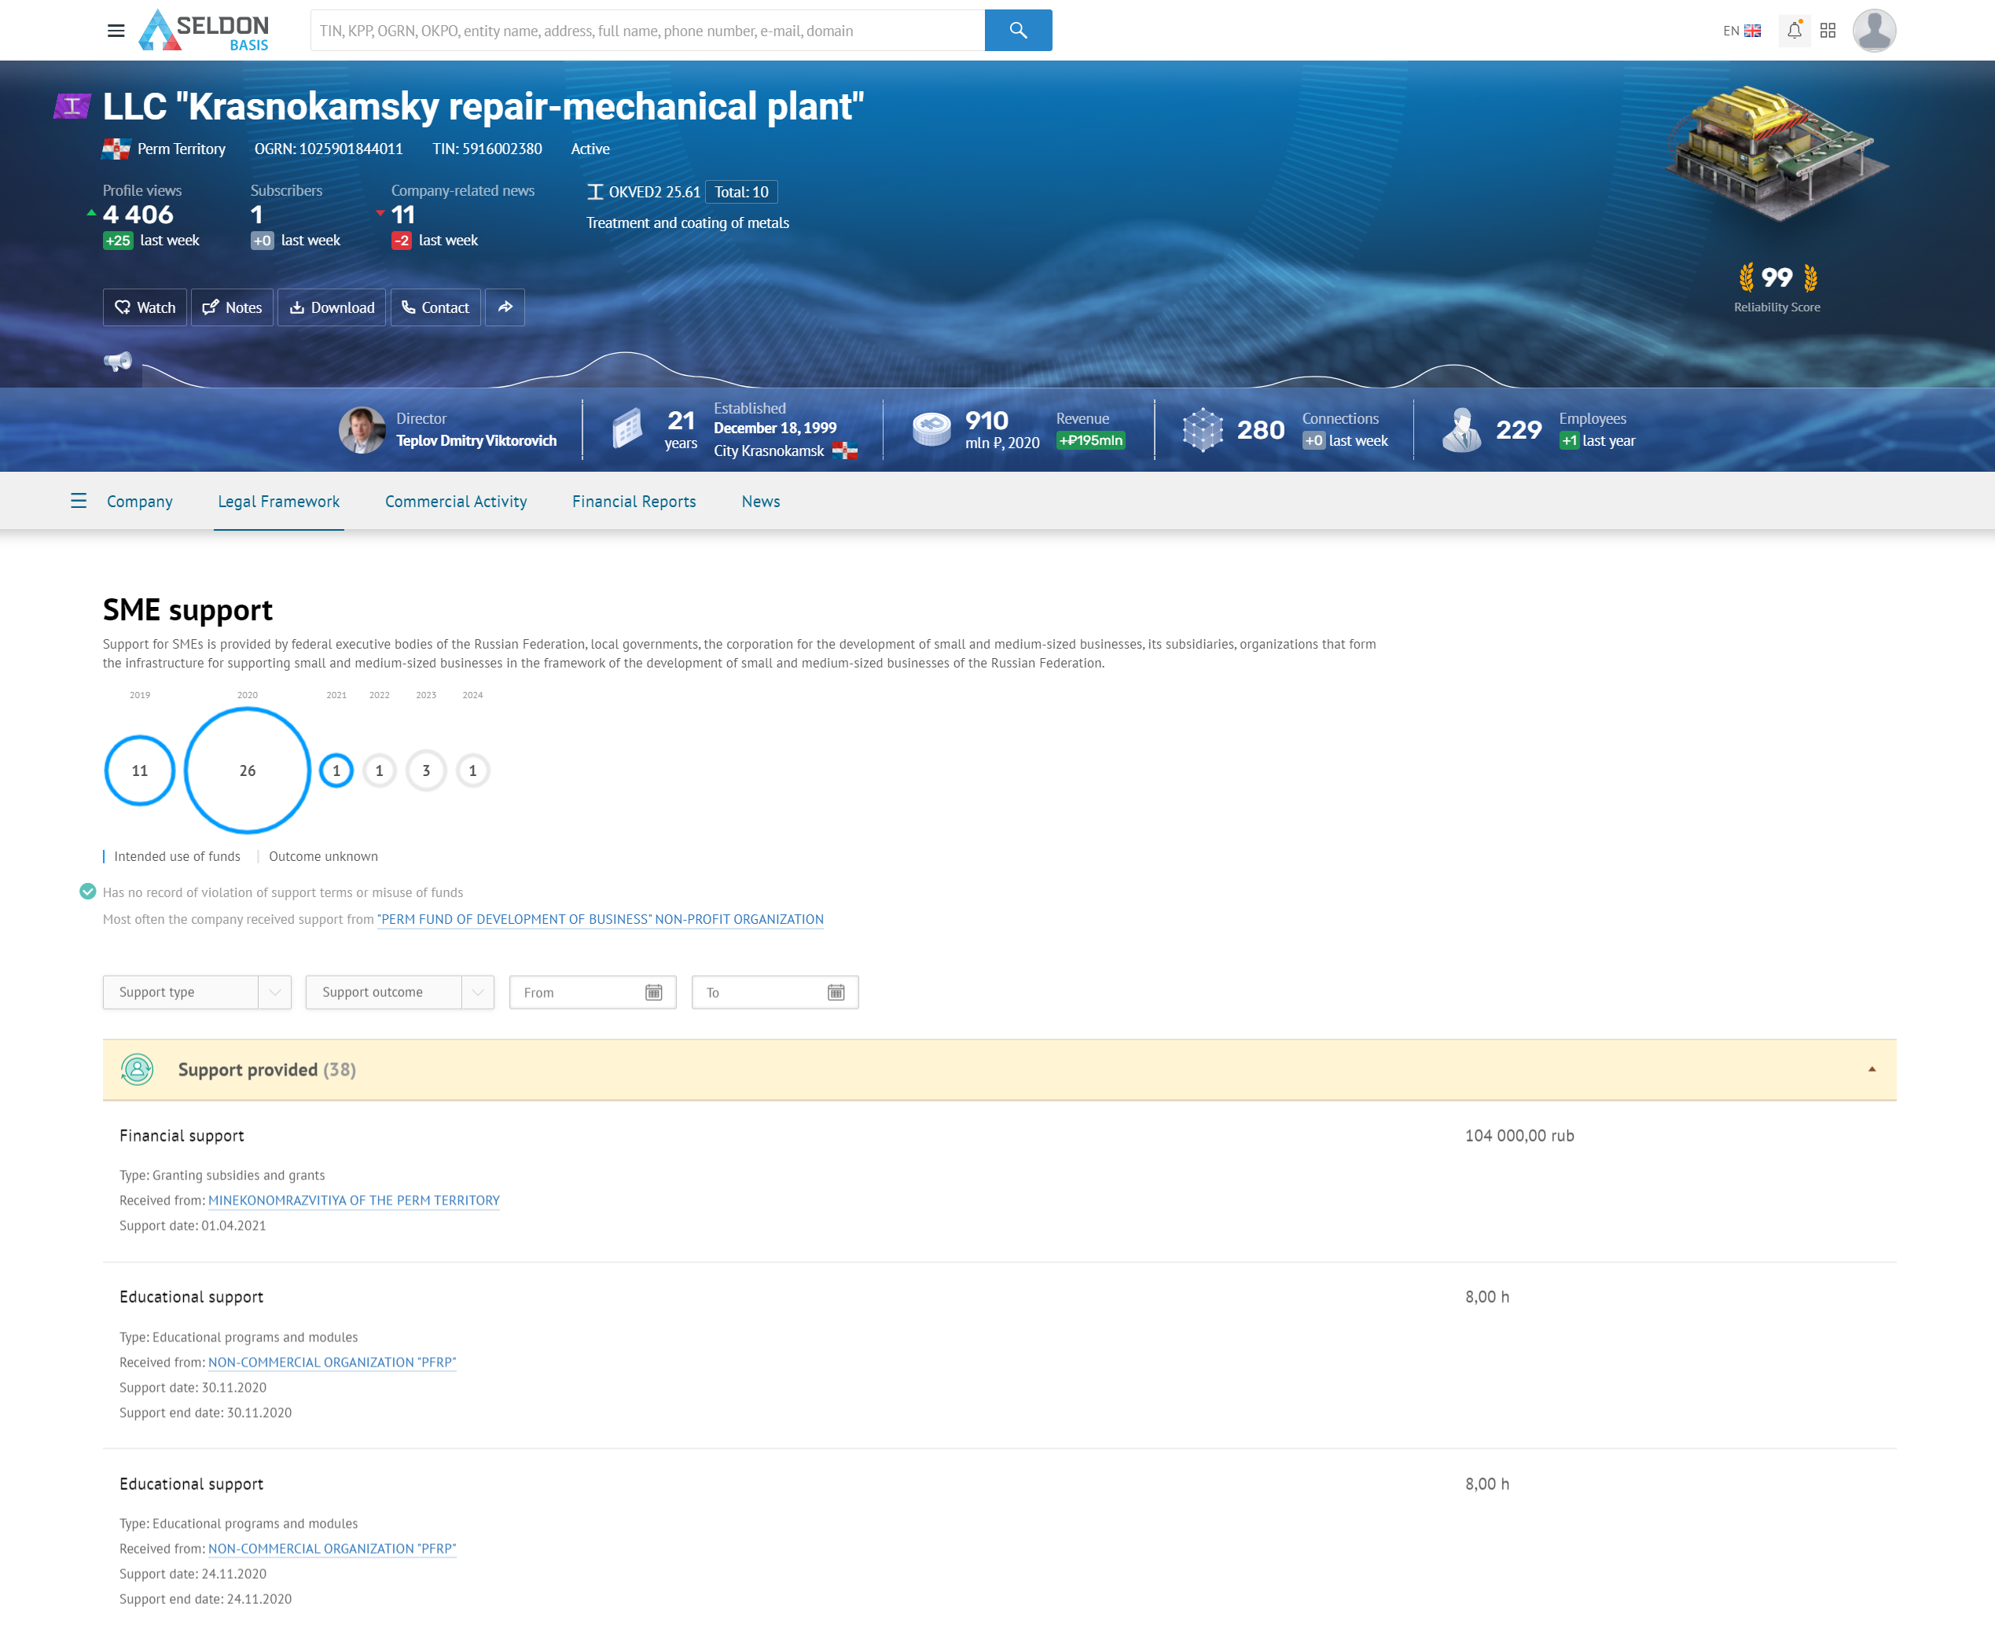Click the connections network cube icon
Screen dimensions: 1995x1633
(1202, 430)
